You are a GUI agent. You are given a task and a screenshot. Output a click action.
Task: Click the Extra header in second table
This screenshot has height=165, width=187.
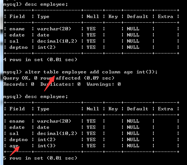point(165,109)
